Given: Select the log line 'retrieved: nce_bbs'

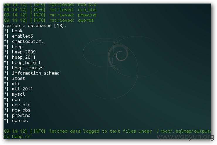Looking at the screenshot, I should pyautogui.click(x=73, y=10).
